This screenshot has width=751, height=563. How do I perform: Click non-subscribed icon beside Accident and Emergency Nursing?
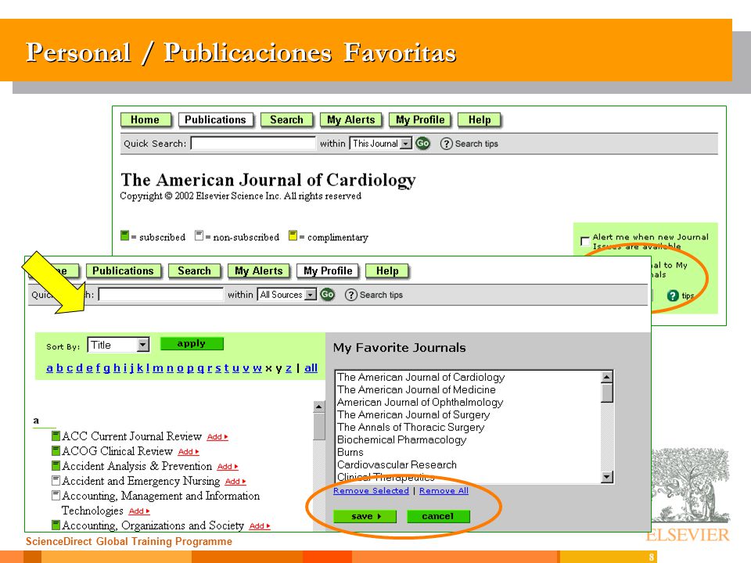tap(56, 480)
